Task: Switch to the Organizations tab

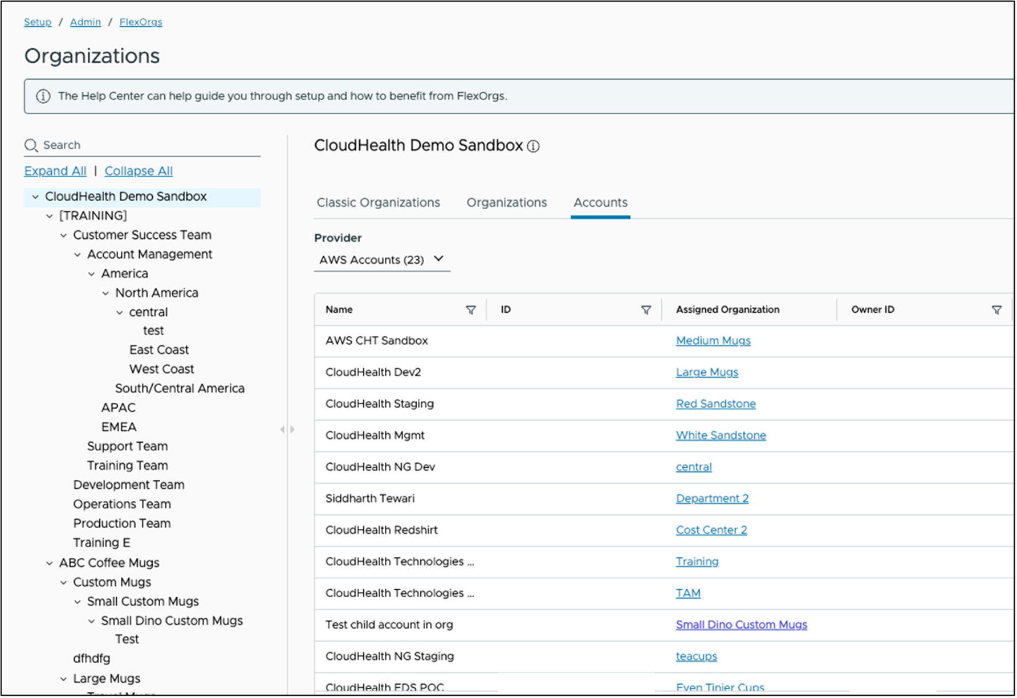Action: coord(507,203)
